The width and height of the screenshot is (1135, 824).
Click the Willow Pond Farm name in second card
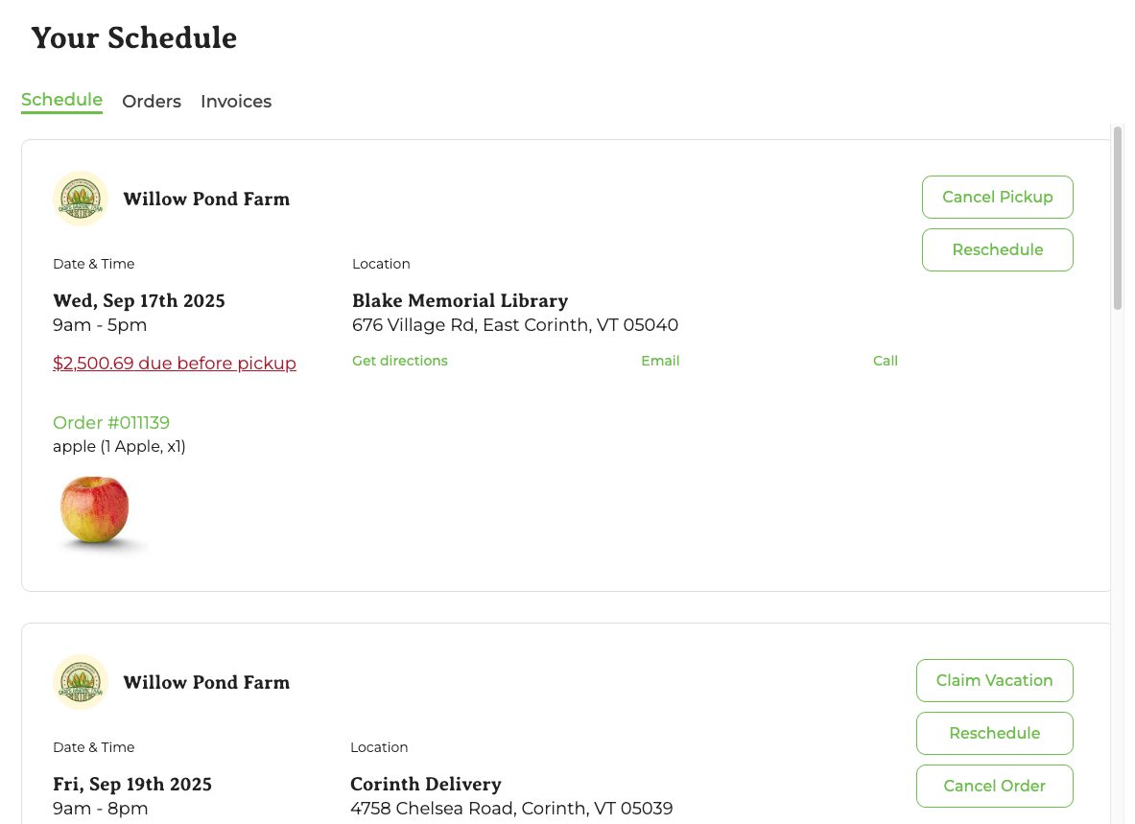point(206,682)
